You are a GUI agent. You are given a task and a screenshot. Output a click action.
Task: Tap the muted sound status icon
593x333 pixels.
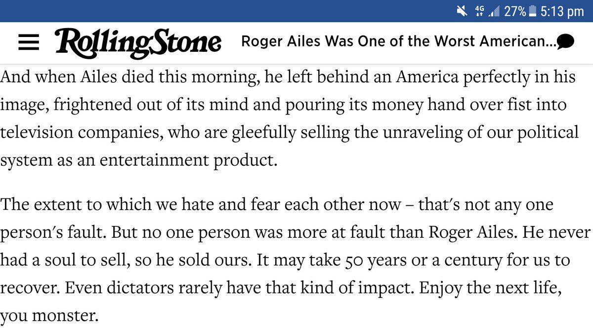[462, 11]
